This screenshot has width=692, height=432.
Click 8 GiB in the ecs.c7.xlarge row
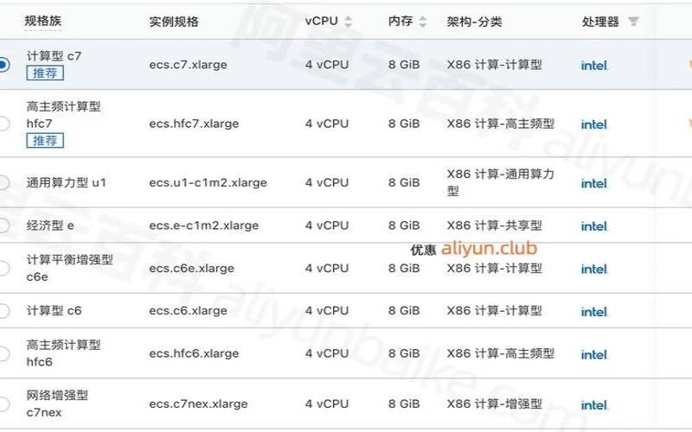coord(404,65)
